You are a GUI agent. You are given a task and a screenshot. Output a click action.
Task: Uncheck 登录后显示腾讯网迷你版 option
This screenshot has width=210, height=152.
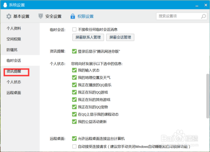coord(74,52)
